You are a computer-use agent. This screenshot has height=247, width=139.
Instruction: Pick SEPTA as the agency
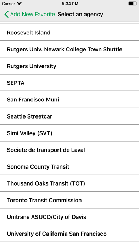tap(69, 83)
